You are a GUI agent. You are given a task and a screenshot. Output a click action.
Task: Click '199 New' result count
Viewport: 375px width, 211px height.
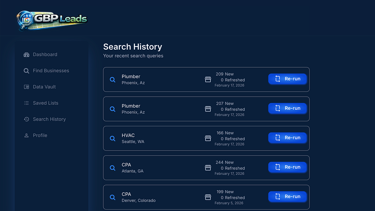(x=225, y=192)
